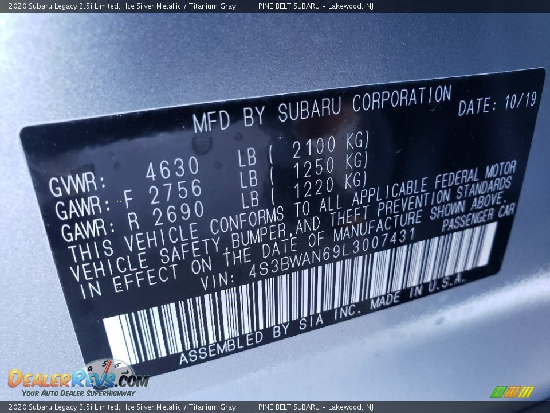The image size is (550, 413).
Task: Click the "GVWR:" label
Action: click(x=77, y=184)
